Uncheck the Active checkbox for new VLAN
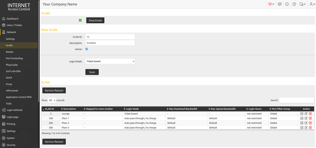This screenshot has width=316, height=148. coord(87,49)
